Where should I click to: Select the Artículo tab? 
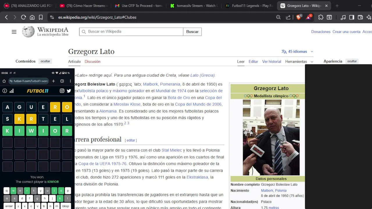[74, 62]
